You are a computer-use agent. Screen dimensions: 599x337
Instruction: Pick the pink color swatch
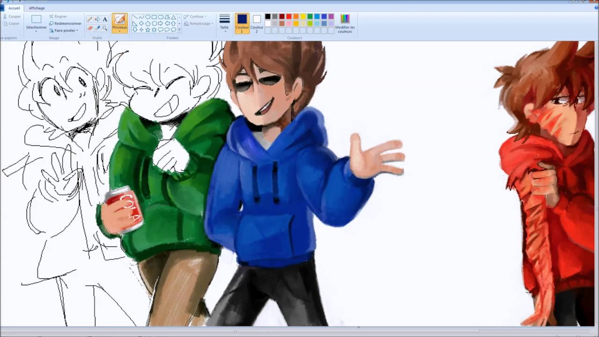[289, 23]
